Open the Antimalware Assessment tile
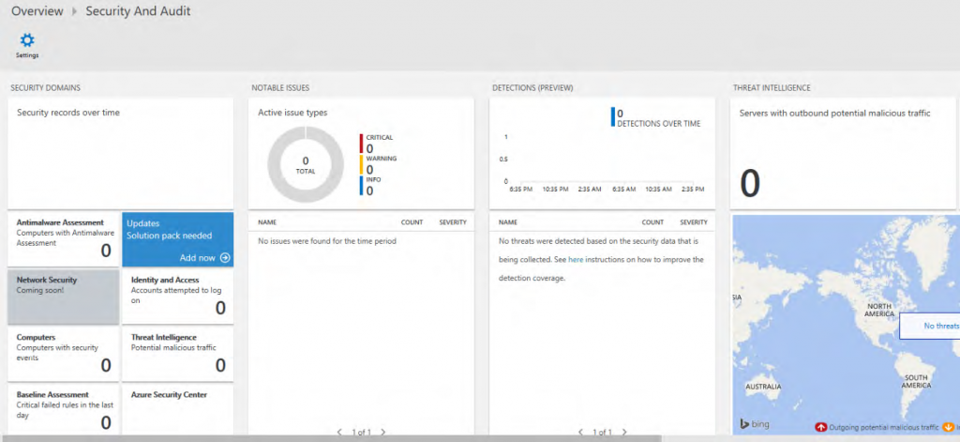The height and width of the screenshot is (442, 960). [x=63, y=238]
